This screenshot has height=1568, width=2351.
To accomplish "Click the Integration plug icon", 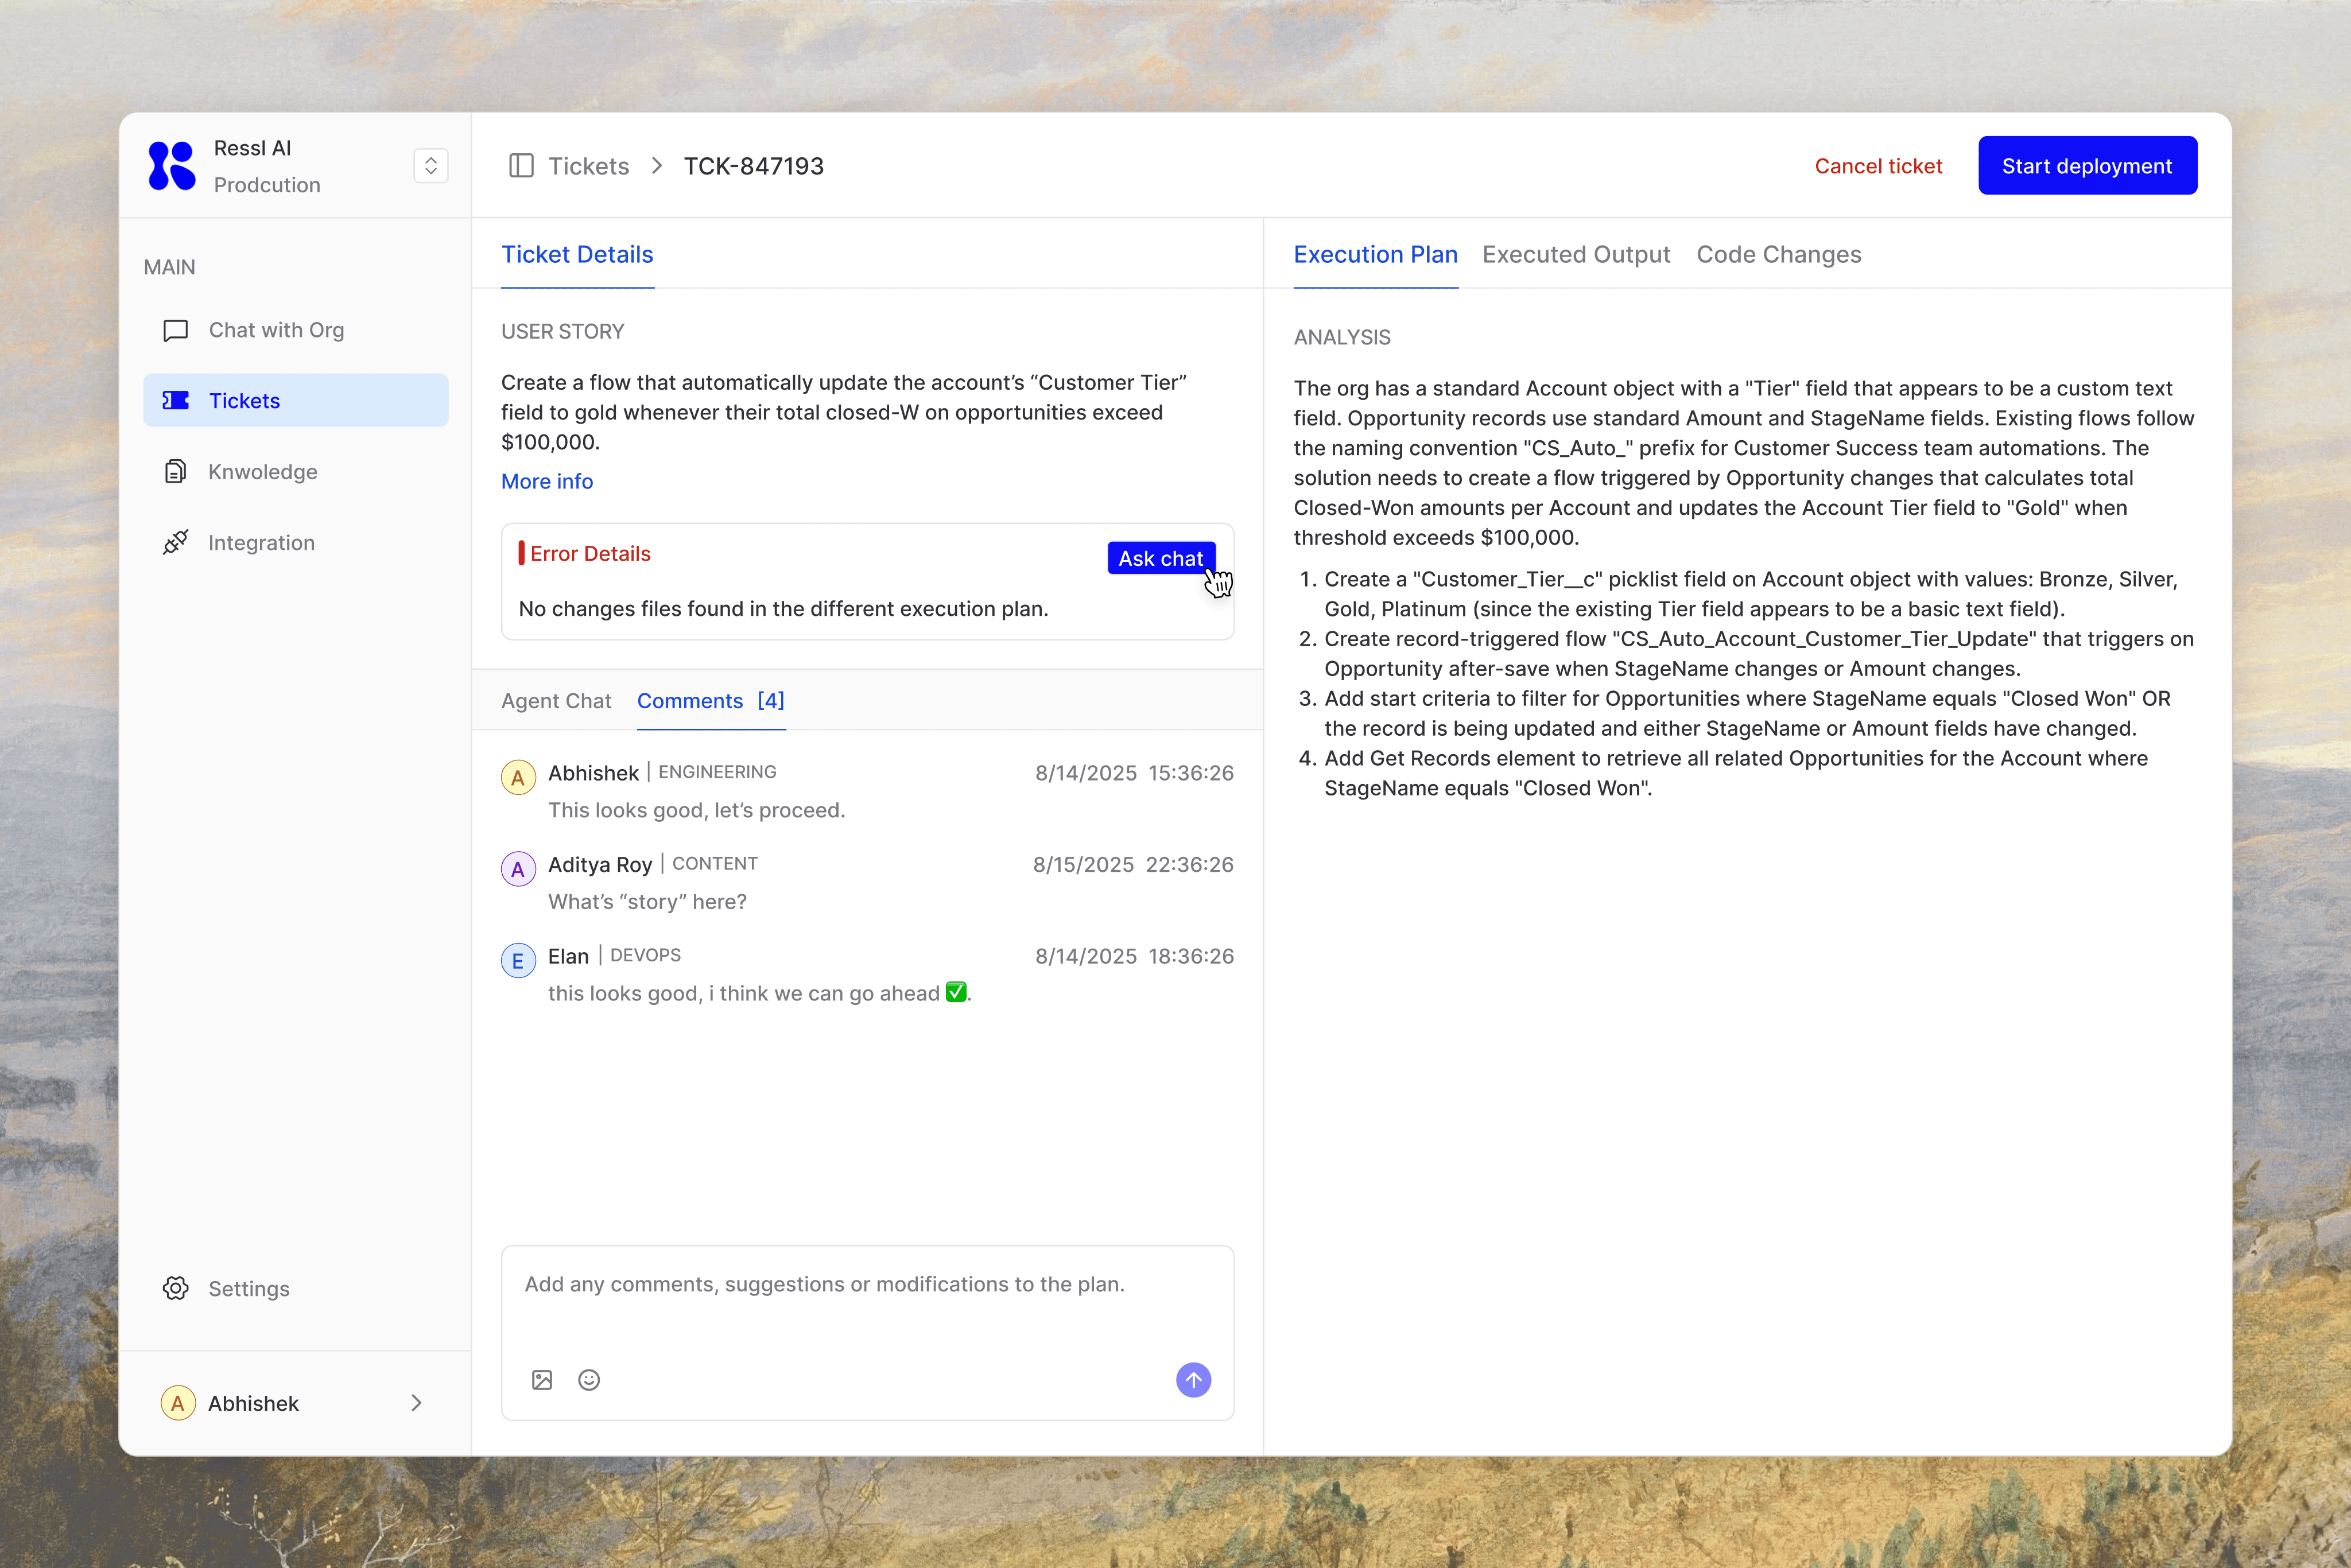I will tap(176, 542).
